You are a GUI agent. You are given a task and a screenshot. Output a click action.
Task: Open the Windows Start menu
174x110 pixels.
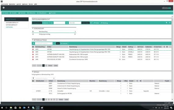click(2, 108)
